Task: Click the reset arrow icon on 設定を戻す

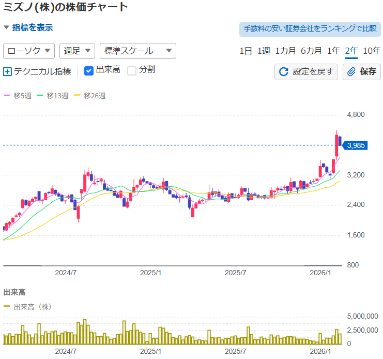Action: coord(283,71)
